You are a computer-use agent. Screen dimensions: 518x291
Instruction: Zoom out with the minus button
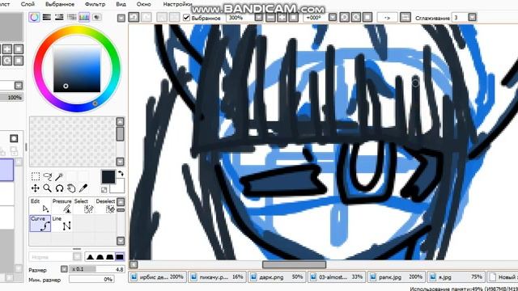(x=270, y=17)
